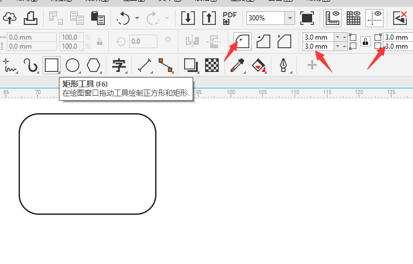The image size is (413, 264).
Task: Select the Outline Pen nib tool
Action: (x=284, y=65)
